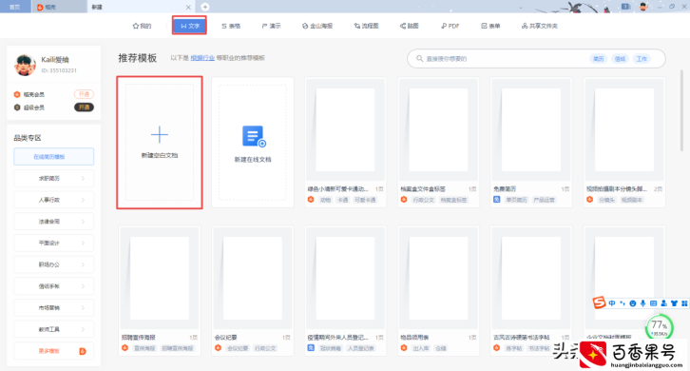Click the 宣传海报 tag under 招聘宣传海报
The width and height of the screenshot is (690, 371).
click(x=144, y=348)
